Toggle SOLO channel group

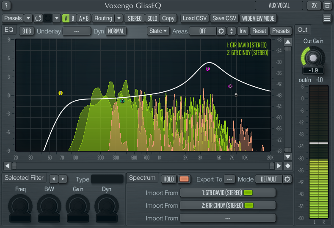[152, 18]
